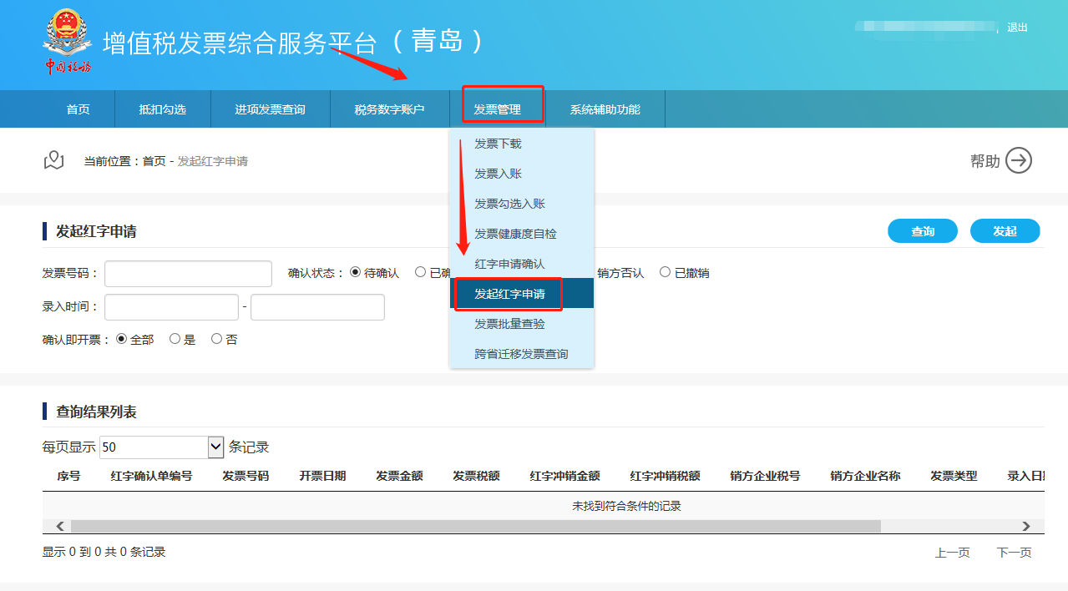Click the horizontal scrollbar under the table
This screenshot has width=1068, height=591.
coord(476,527)
